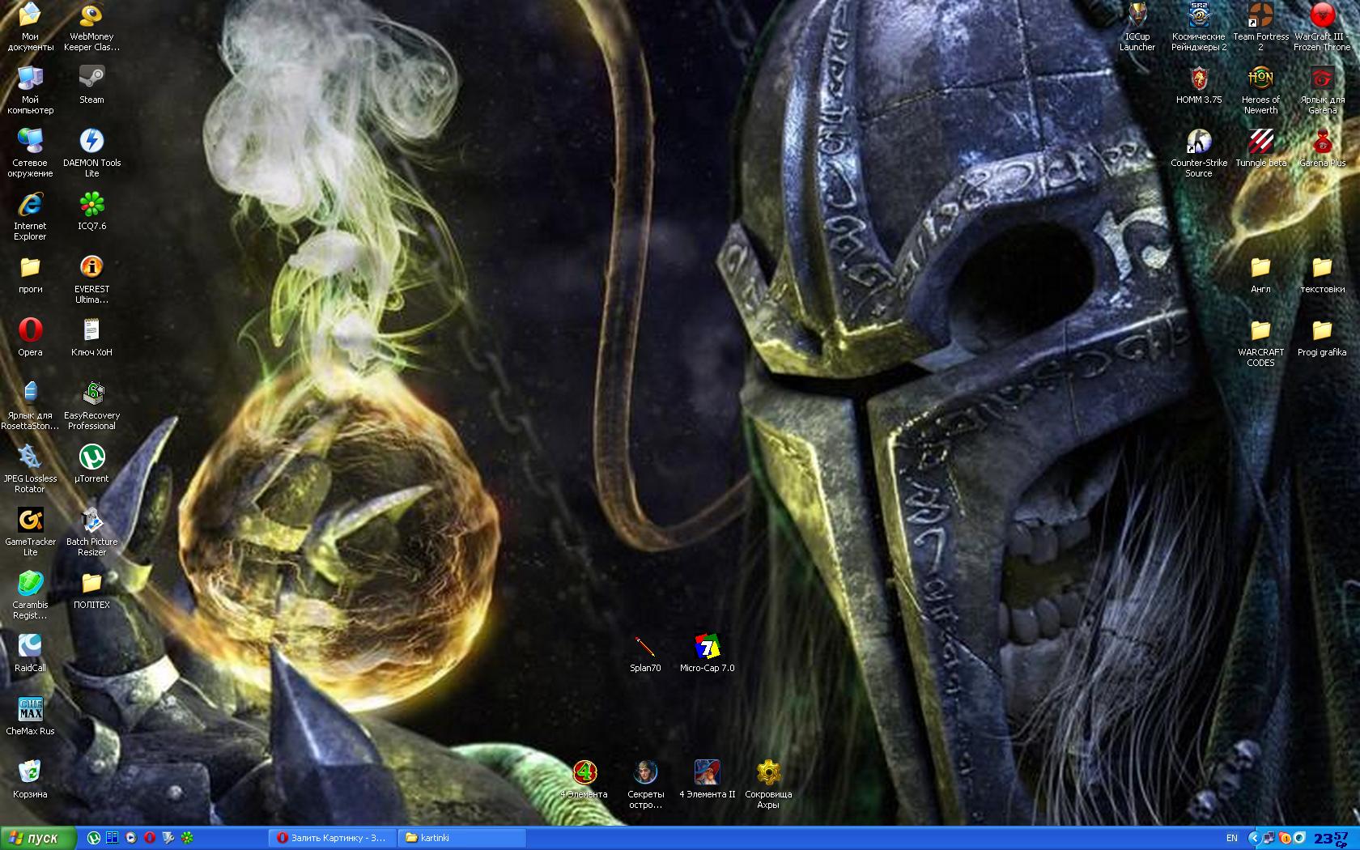Open the RaidCall desktop shortcut

coord(30,652)
